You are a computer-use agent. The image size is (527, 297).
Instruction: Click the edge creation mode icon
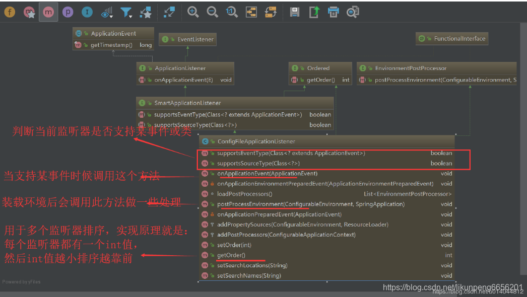click(169, 12)
